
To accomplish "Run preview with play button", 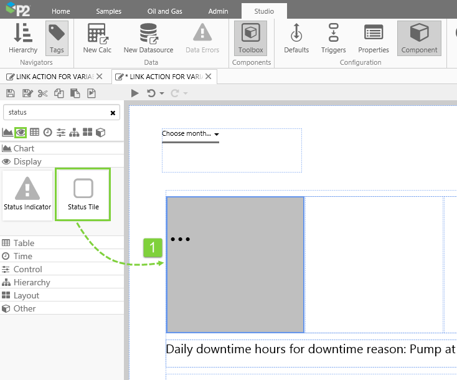I will pyautogui.click(x=135, y=93).
